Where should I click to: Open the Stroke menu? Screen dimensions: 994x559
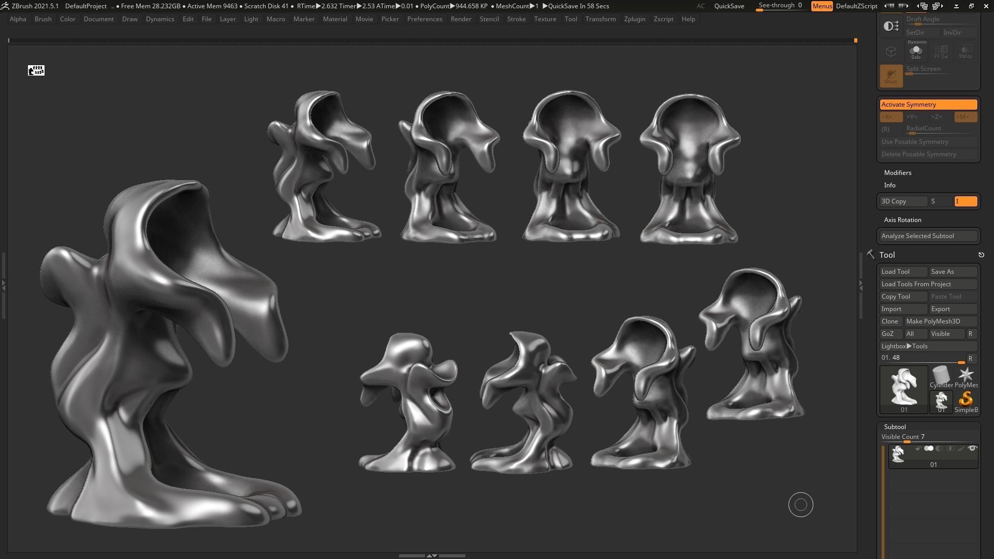(x=516, y=19)
